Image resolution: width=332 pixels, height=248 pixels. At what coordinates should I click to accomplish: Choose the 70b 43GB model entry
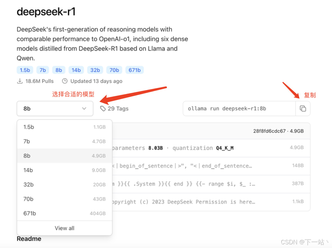click(x=64, y=199)
